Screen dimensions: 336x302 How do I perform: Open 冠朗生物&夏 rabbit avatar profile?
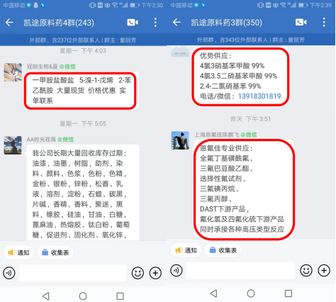(13, 72)
